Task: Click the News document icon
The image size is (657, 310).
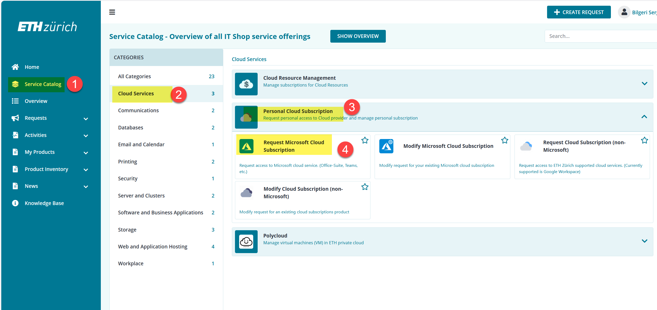Action: (15, 186)
